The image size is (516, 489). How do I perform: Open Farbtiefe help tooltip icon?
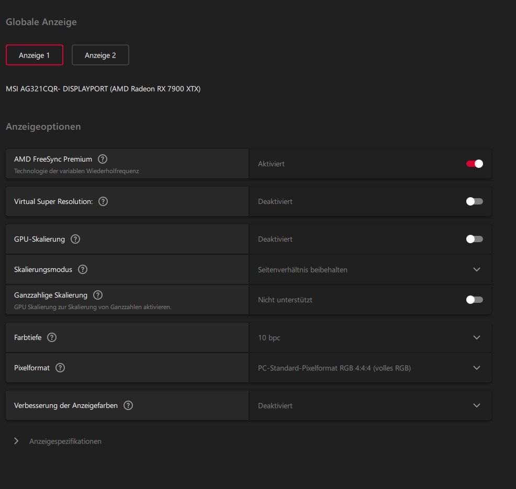point(52,337)
